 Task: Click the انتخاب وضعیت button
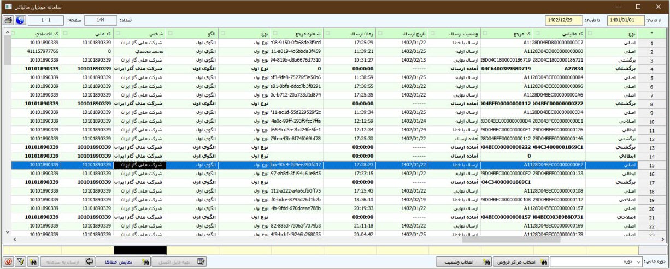pos(462,262)
